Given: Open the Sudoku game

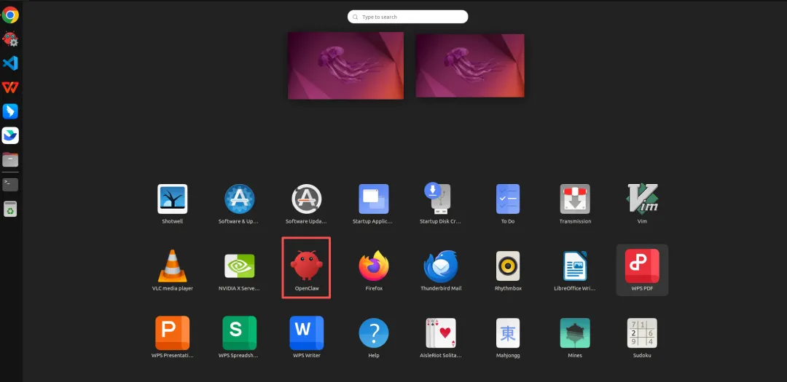Looking at the screenshot, I should [x=642, y=333].
